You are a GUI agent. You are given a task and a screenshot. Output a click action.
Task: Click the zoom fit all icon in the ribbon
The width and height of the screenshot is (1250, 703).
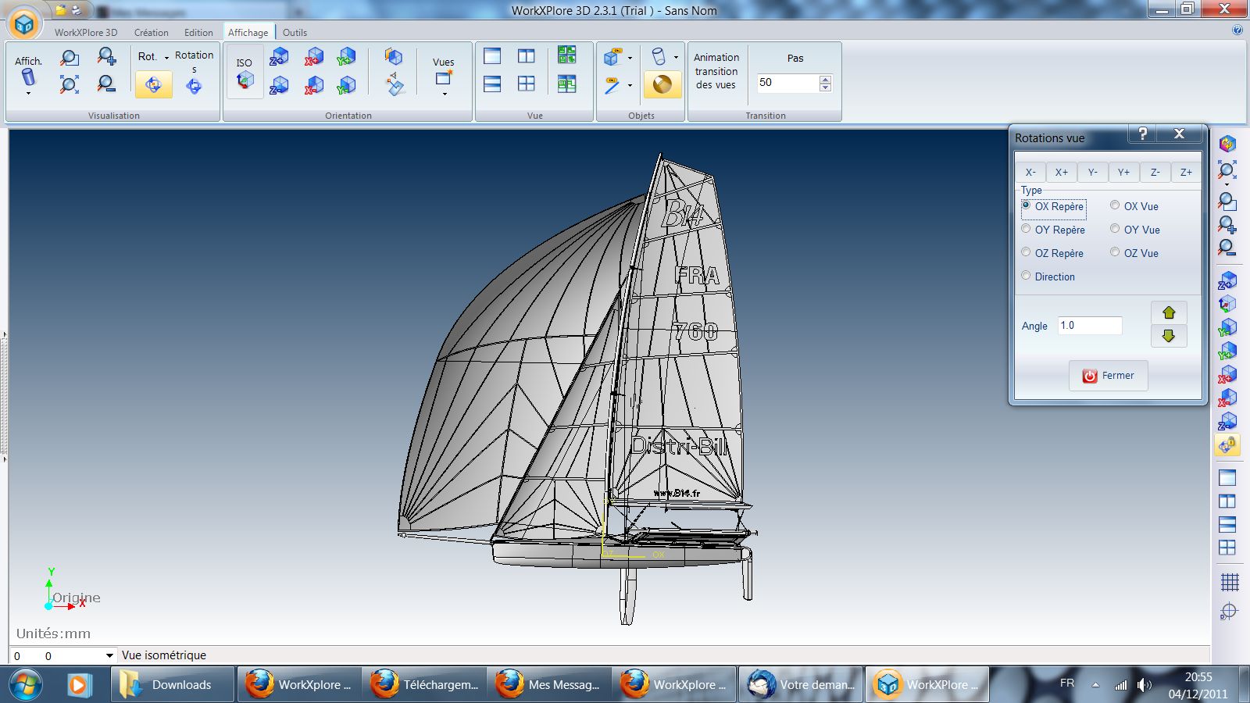70,84
